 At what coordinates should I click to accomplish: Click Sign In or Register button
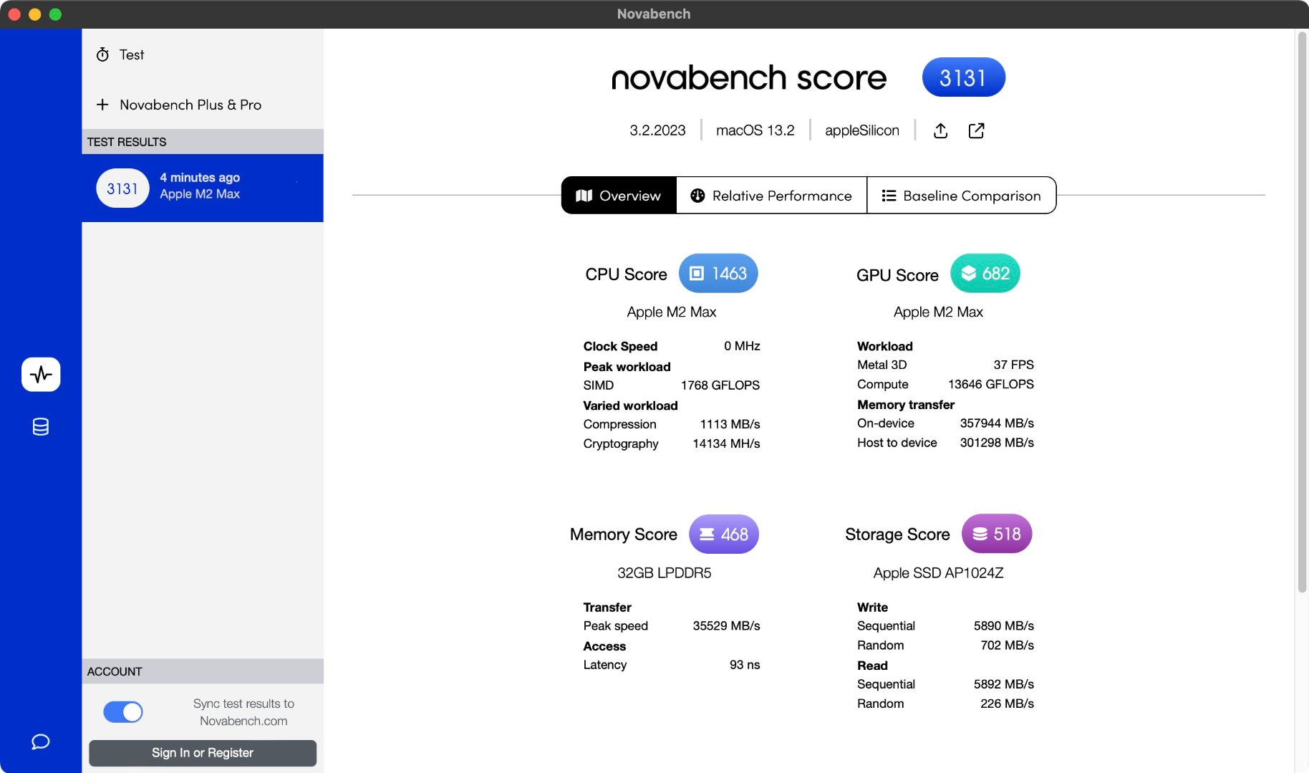tap(203, 753)
